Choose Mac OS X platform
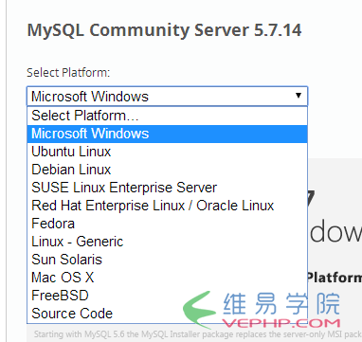 (x=167, y=278)
